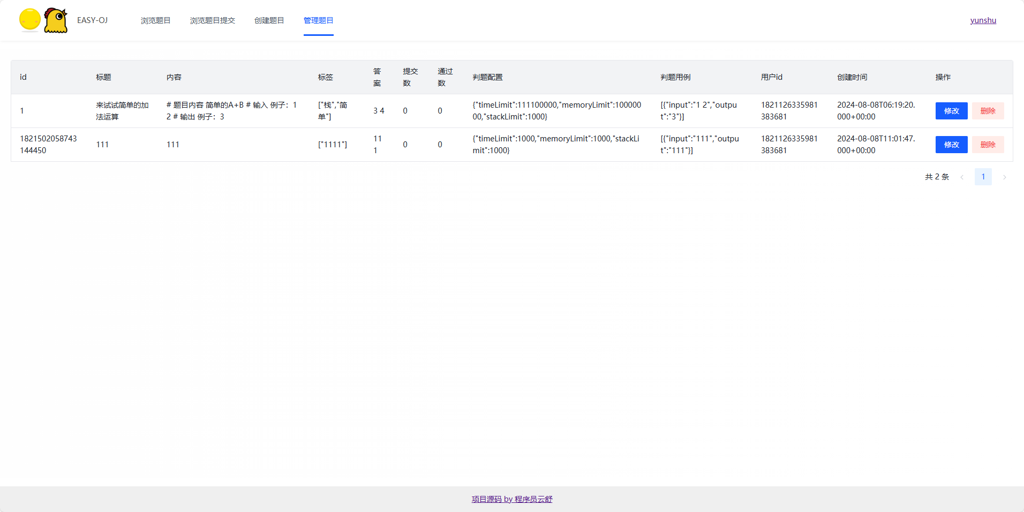Click the 共 2 条 total count label

(x=937, y=177)
